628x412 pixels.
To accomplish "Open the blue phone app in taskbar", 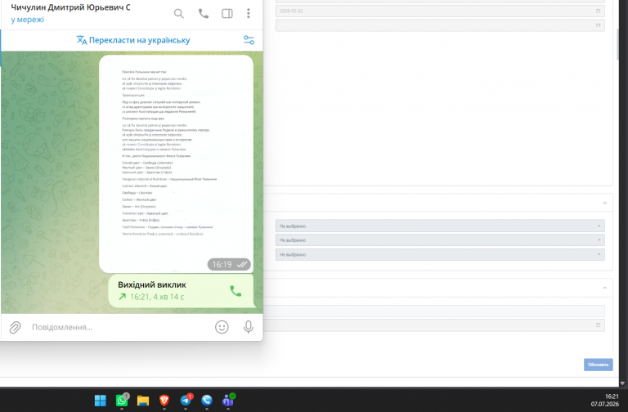I will pos(207,401).
